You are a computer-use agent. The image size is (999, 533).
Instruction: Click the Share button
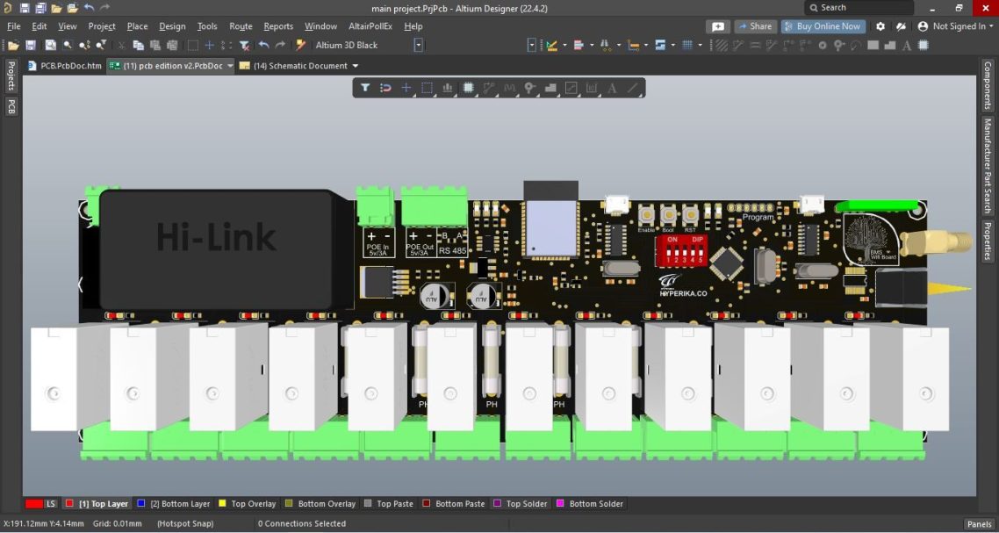coord(755,26)
